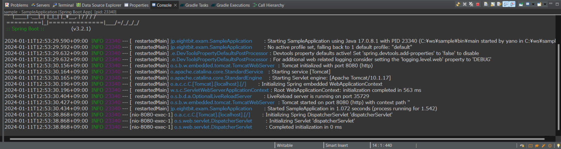The width and height of the screenshot is (561, 149).
Task: Click the sample - SampleApplication launch label
Action: pos(60,12)
